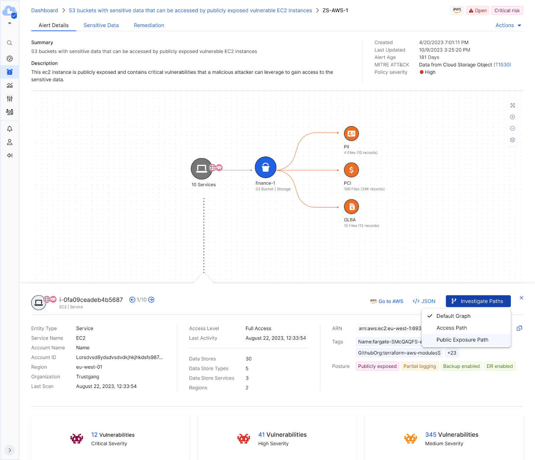Go to next service using right arrow

click(151, 300)
